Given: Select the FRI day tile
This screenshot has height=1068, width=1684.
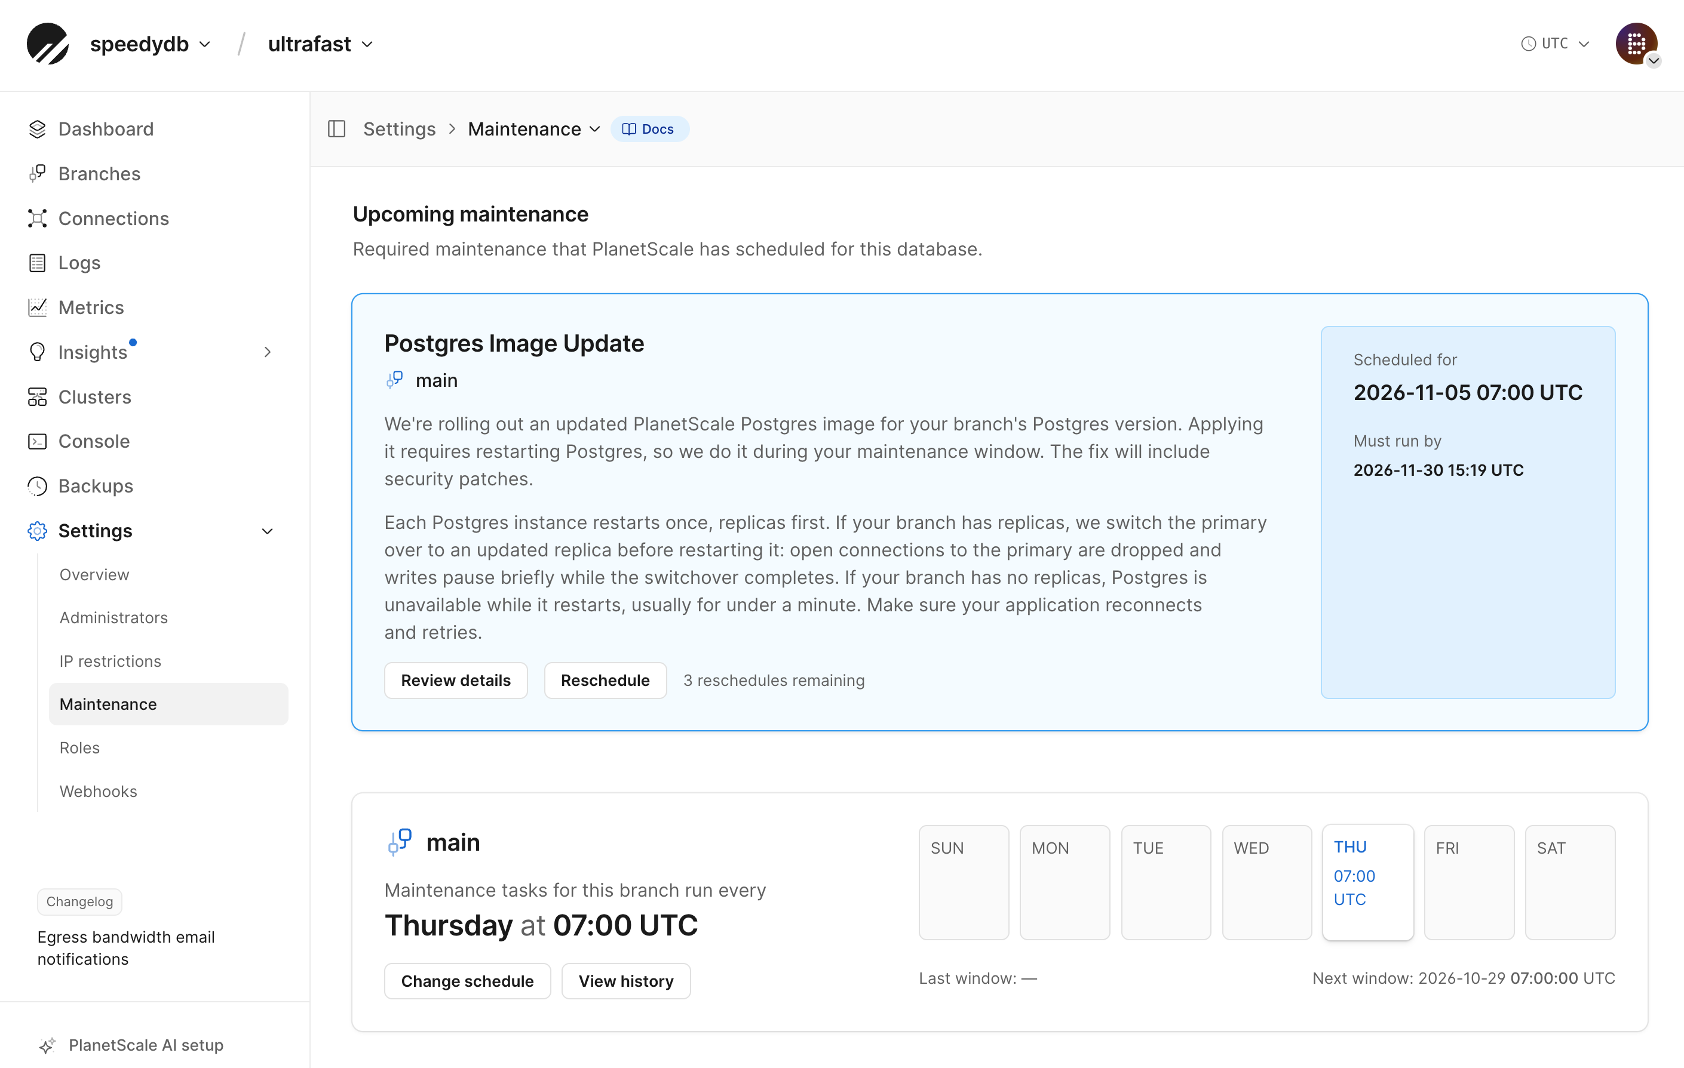Looking at the screenshot, I should 1468,882.
